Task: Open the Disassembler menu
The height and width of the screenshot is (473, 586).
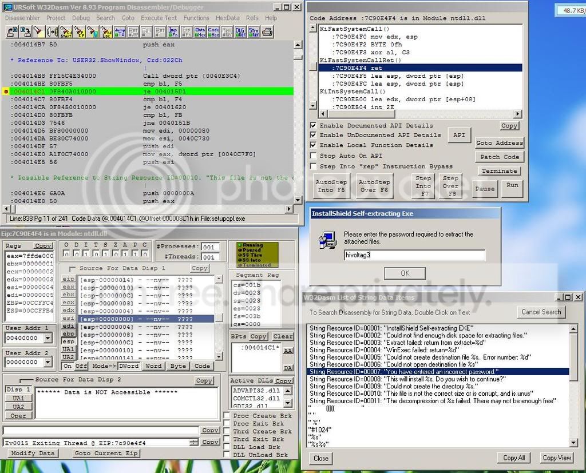Action: click(22, 18)
